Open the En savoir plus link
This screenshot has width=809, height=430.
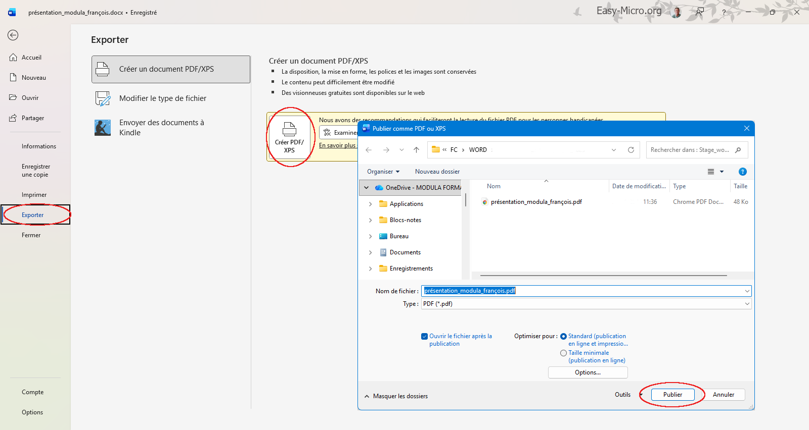coord(337,145)
